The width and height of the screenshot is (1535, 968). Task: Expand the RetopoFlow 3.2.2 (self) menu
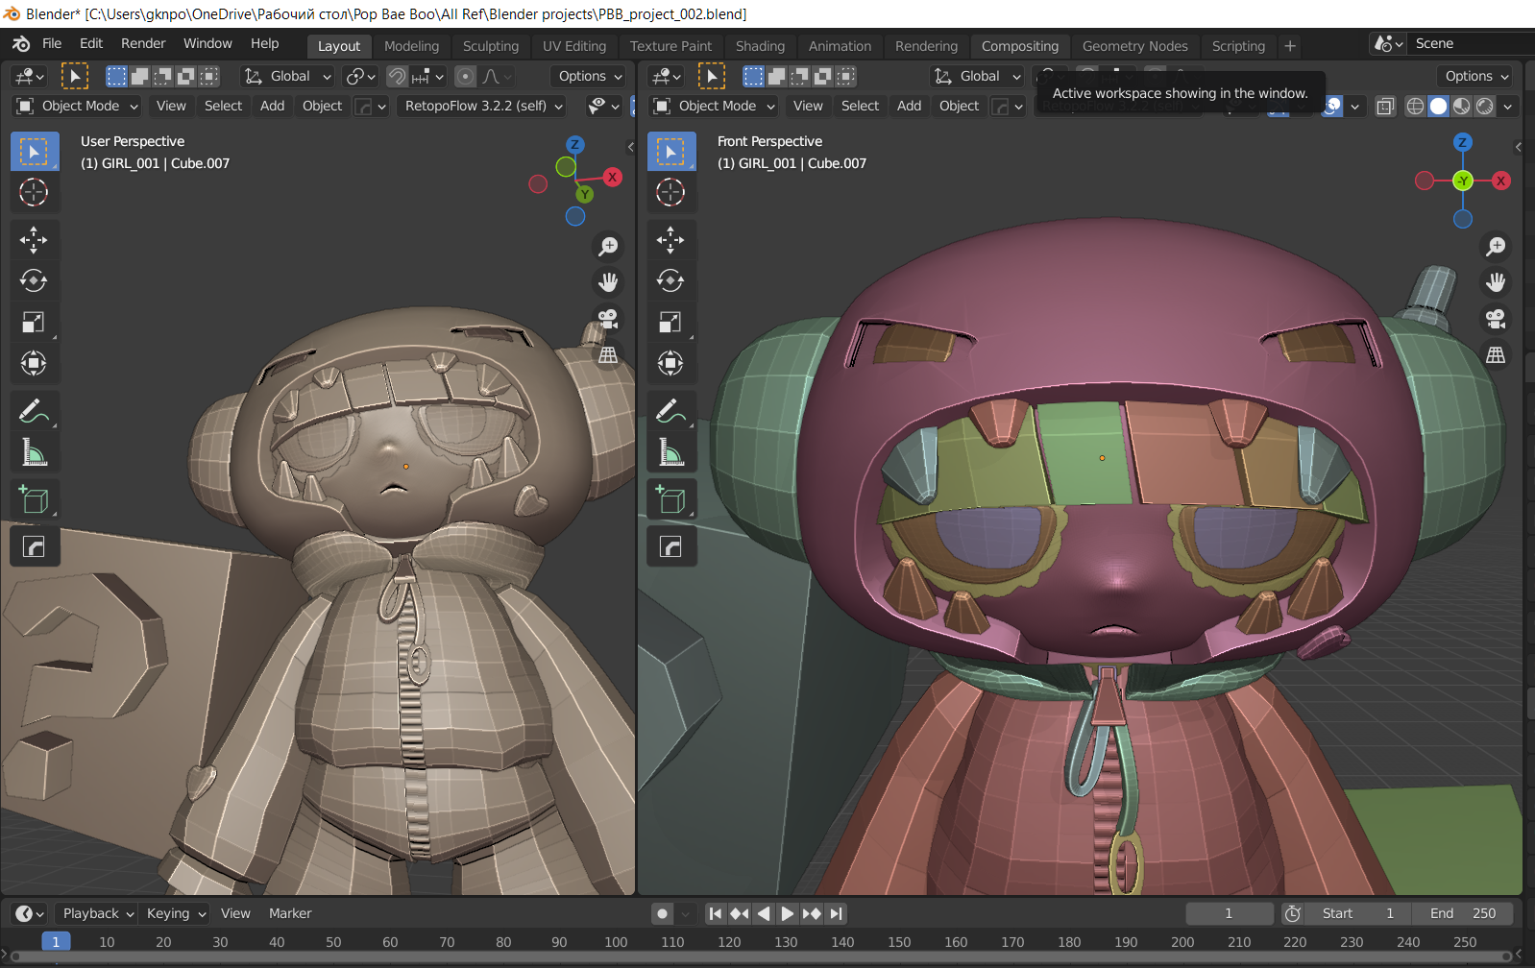pos(483,106)
